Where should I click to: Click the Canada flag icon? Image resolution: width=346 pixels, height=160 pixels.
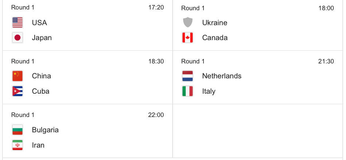click(x=187, y=38)
